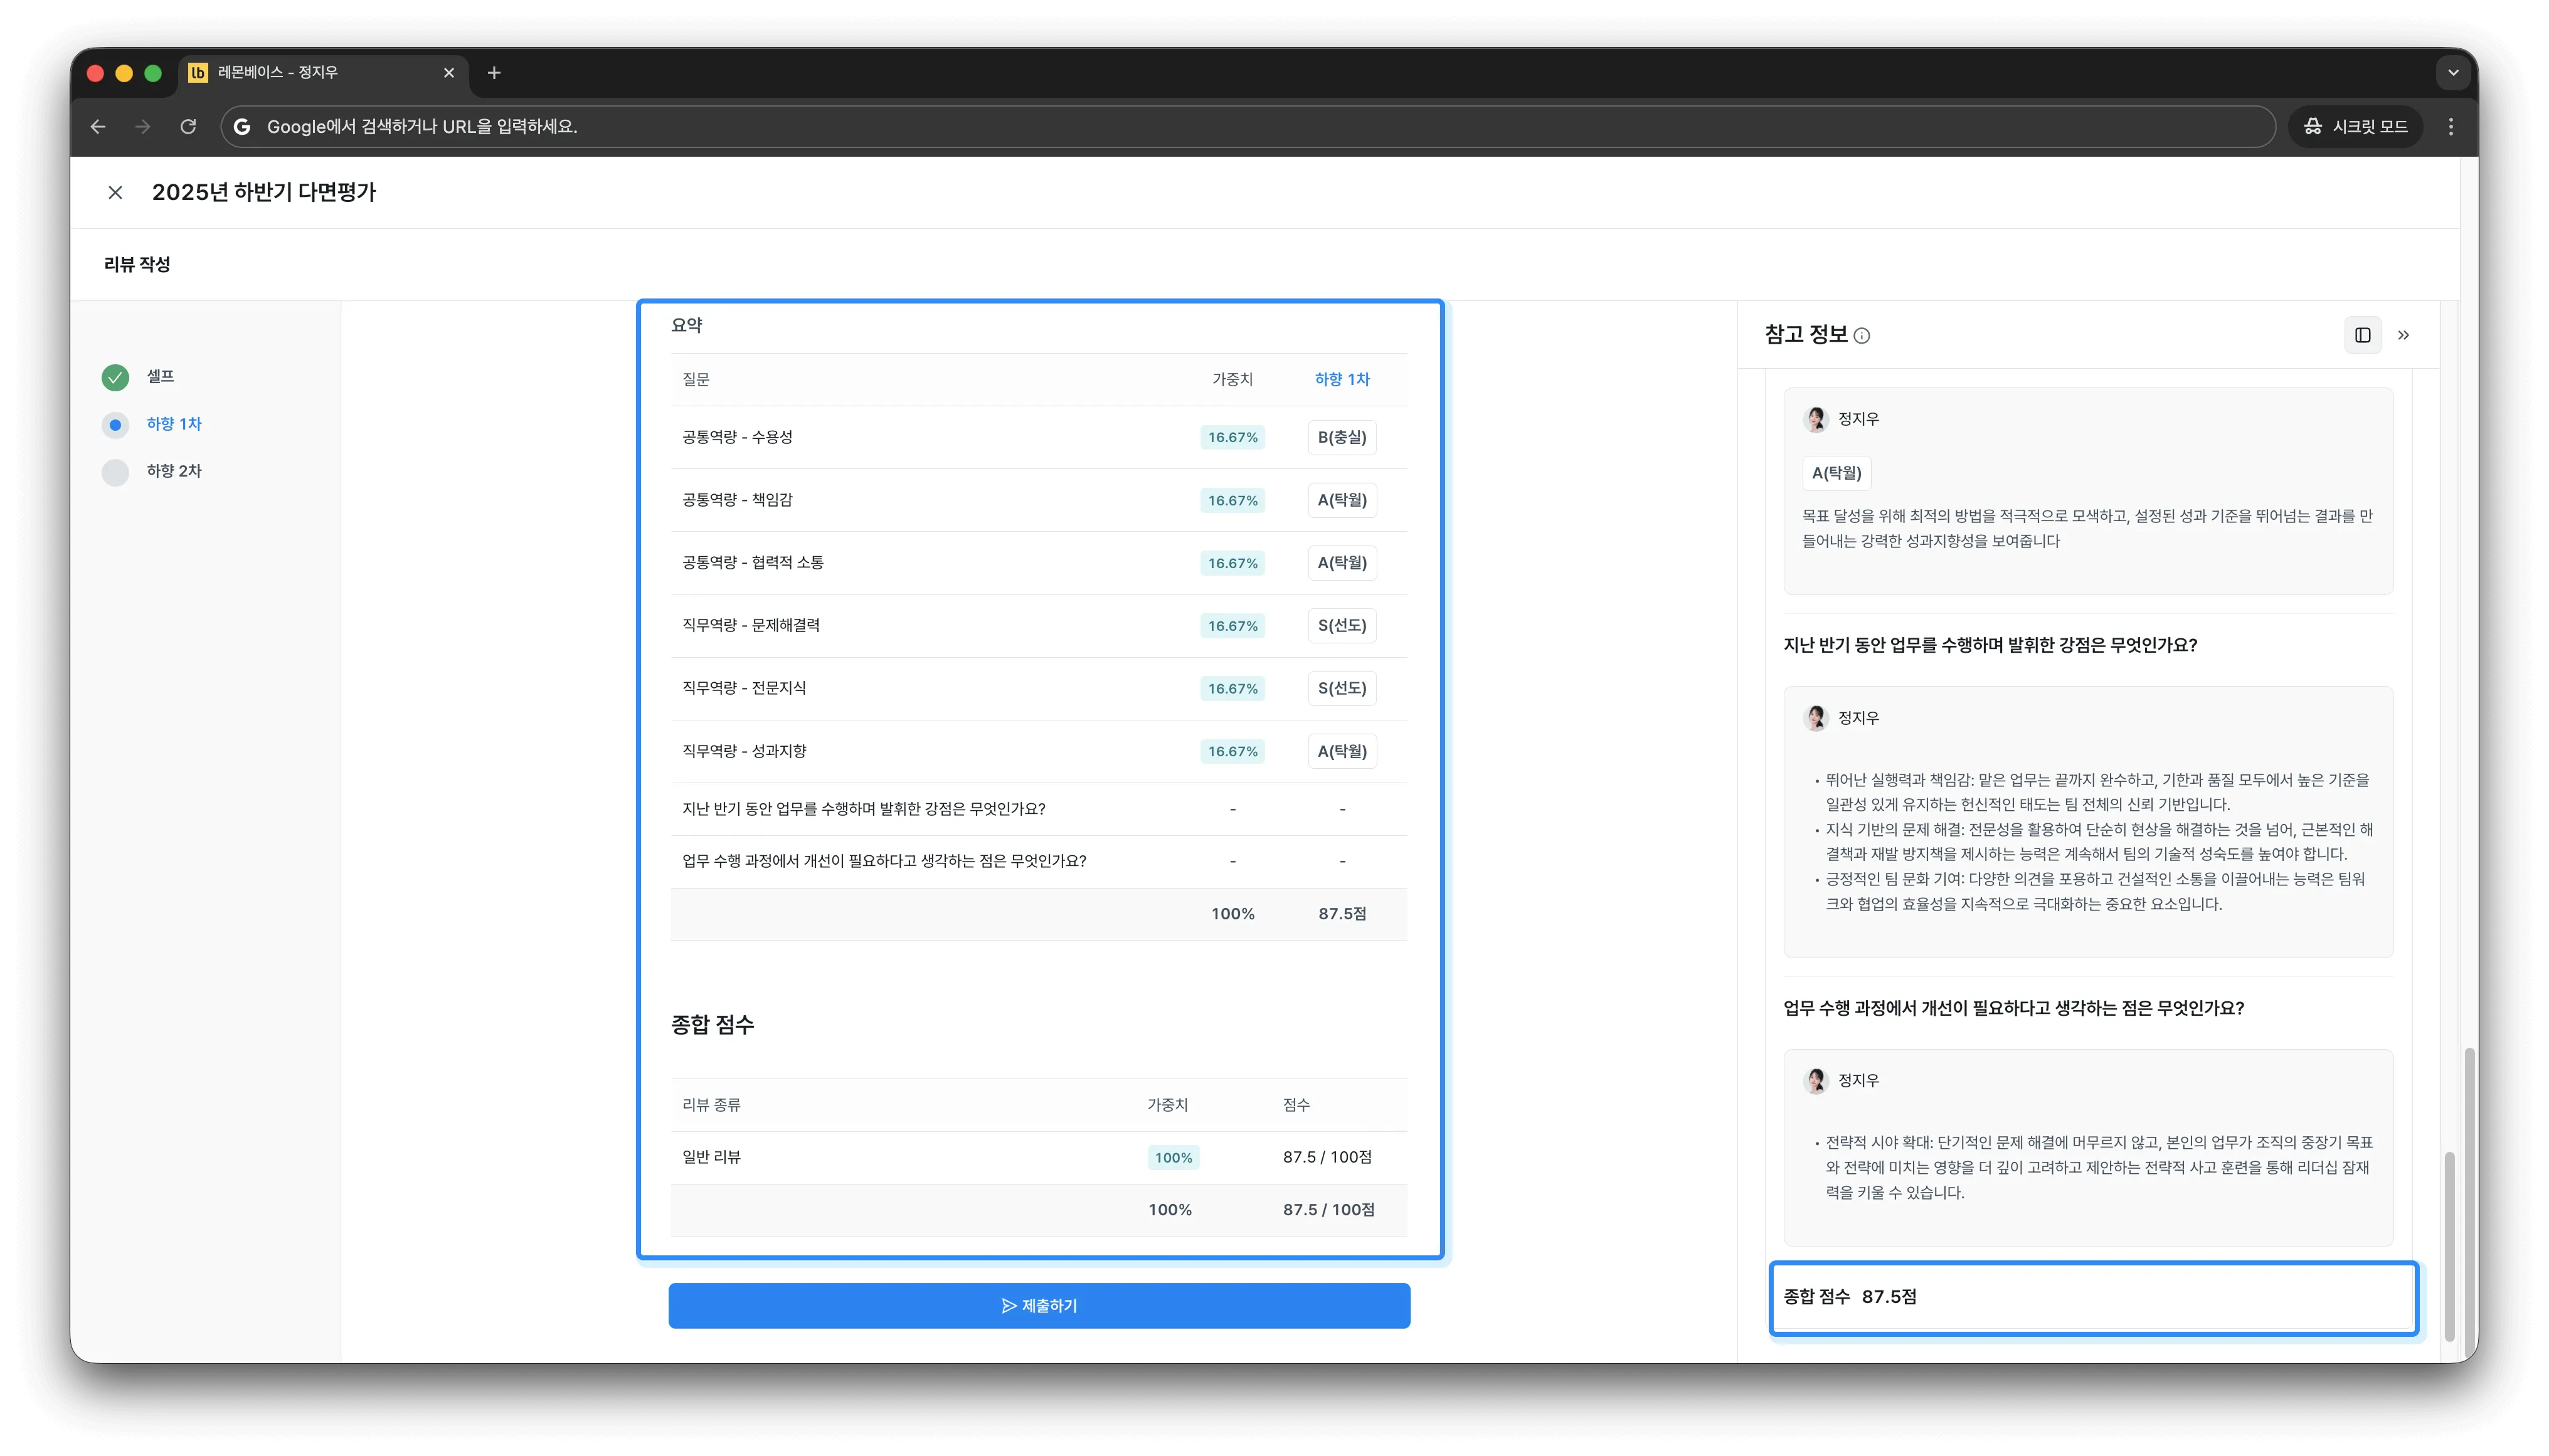Click 정지우 avatar in the A(탁월) card
The width and height of the screenshot is (2549, 1456).
(x=1815, y=419)
